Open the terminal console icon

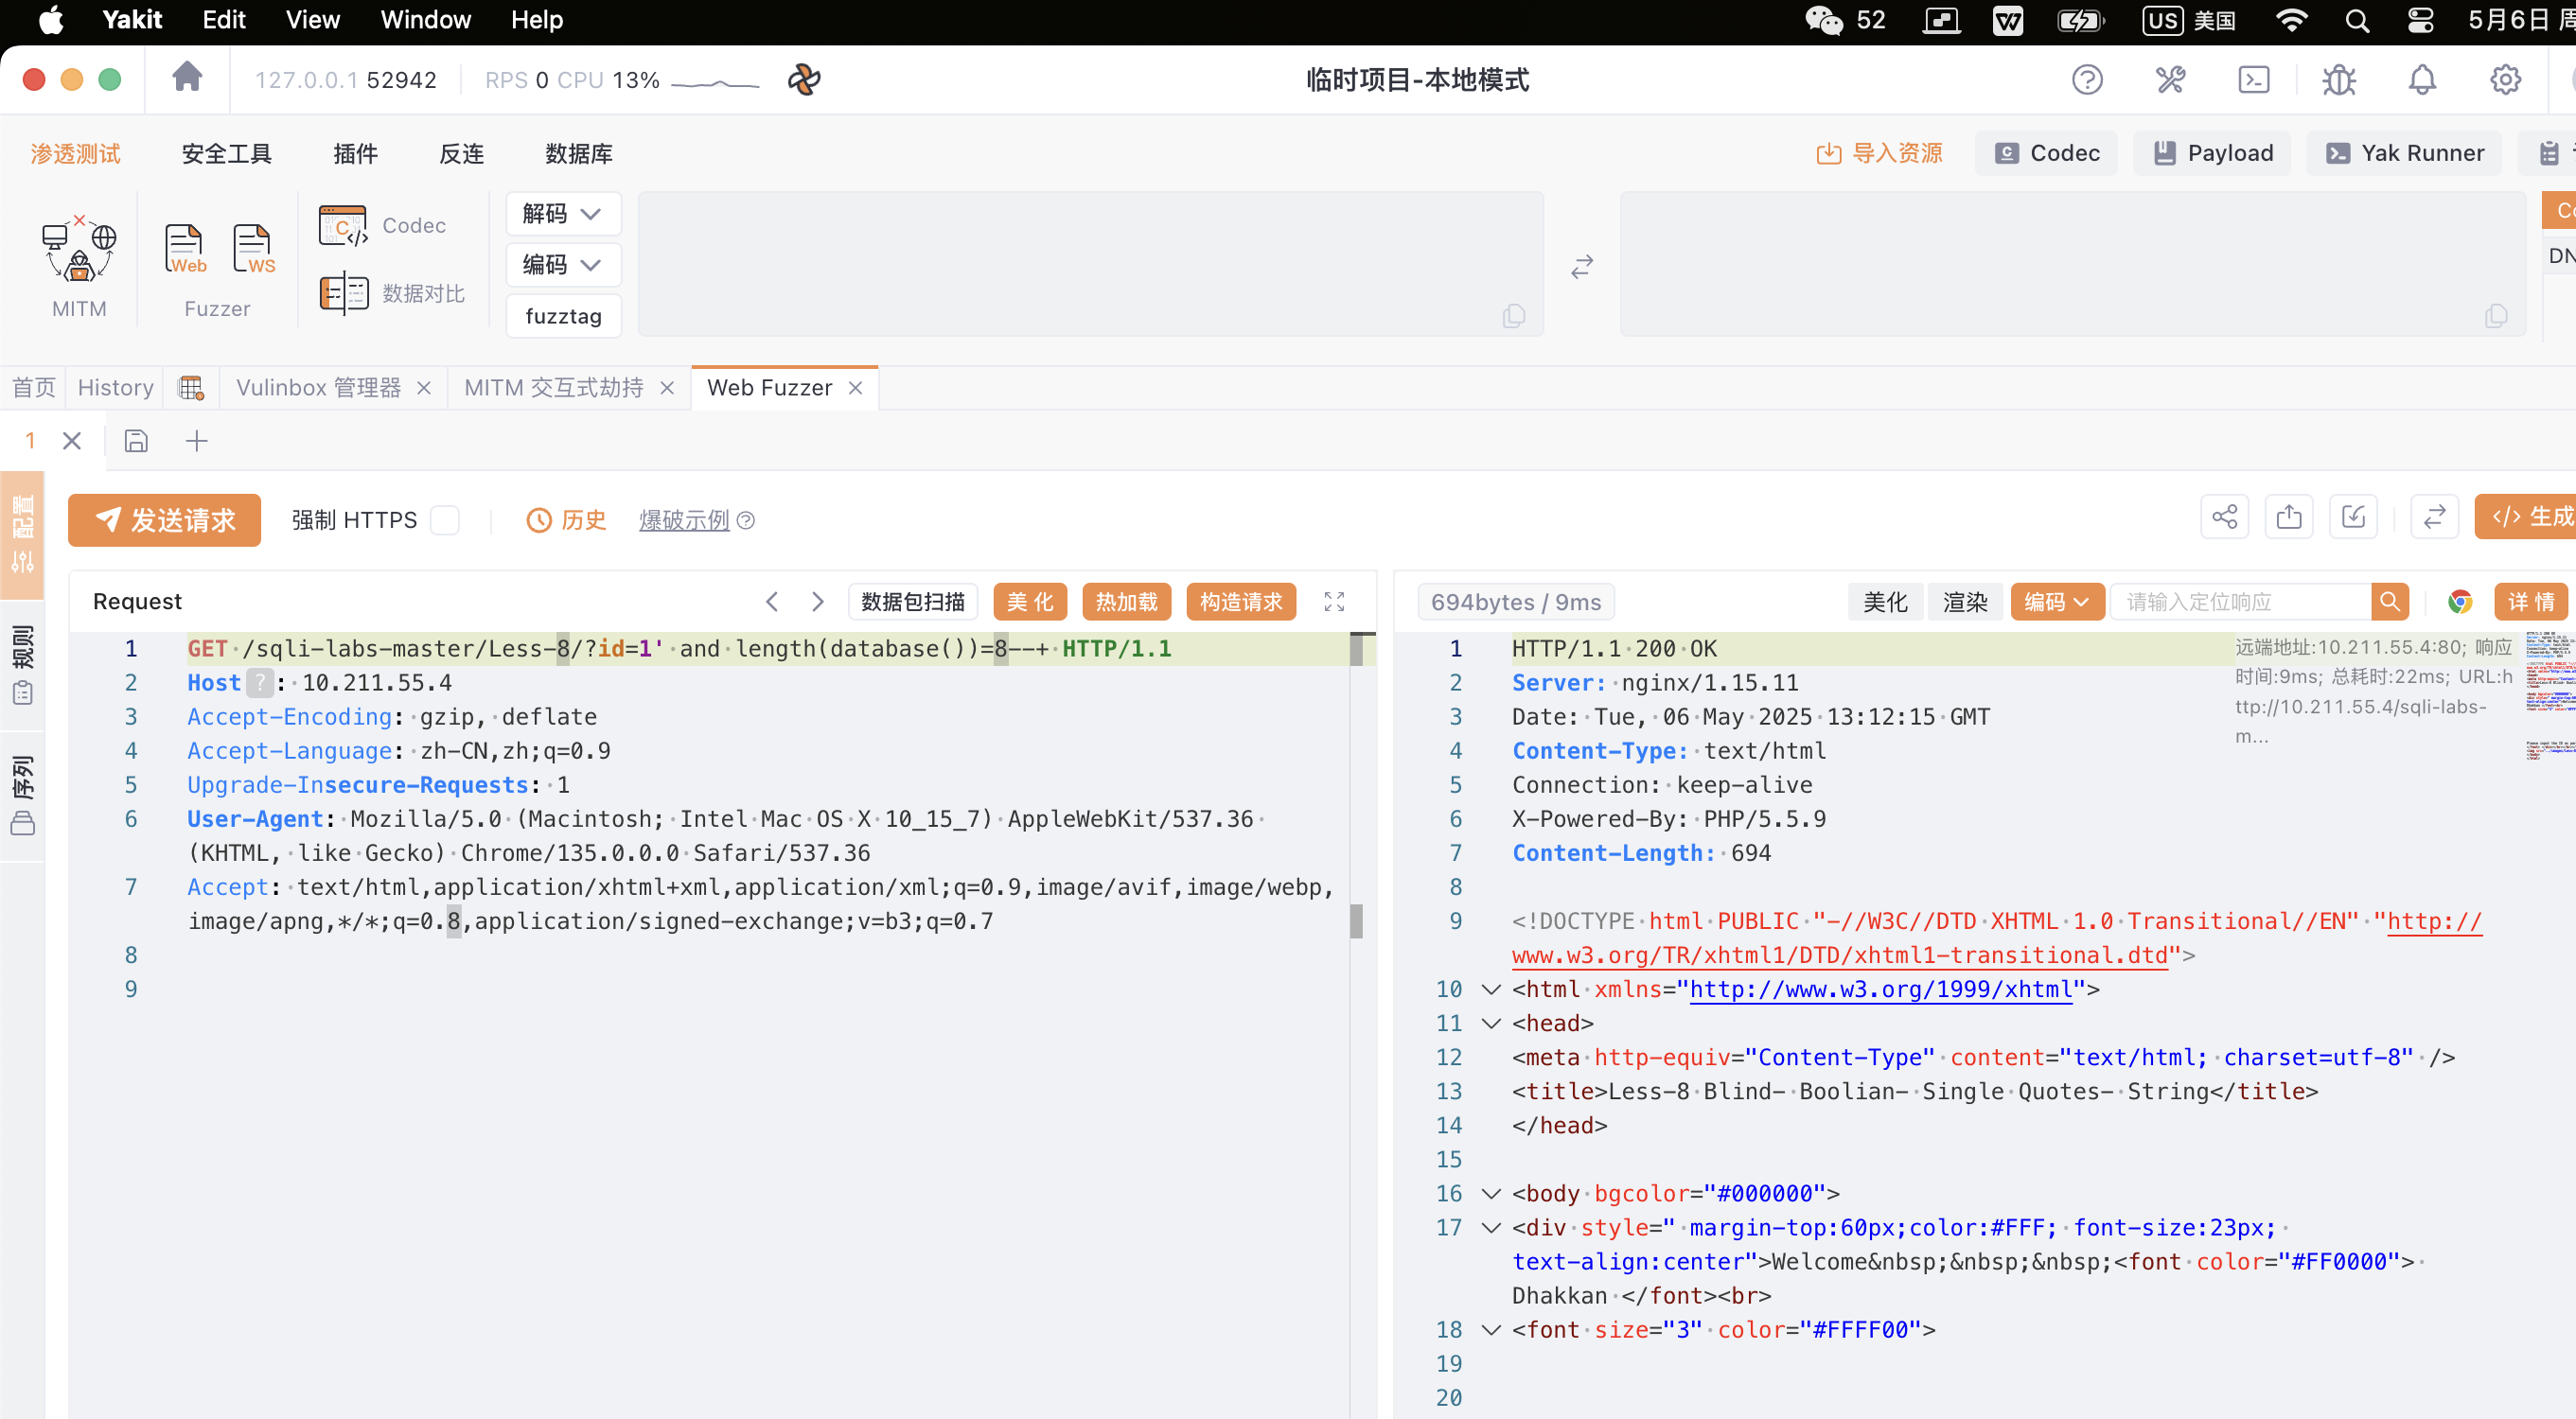[2253, 79]
